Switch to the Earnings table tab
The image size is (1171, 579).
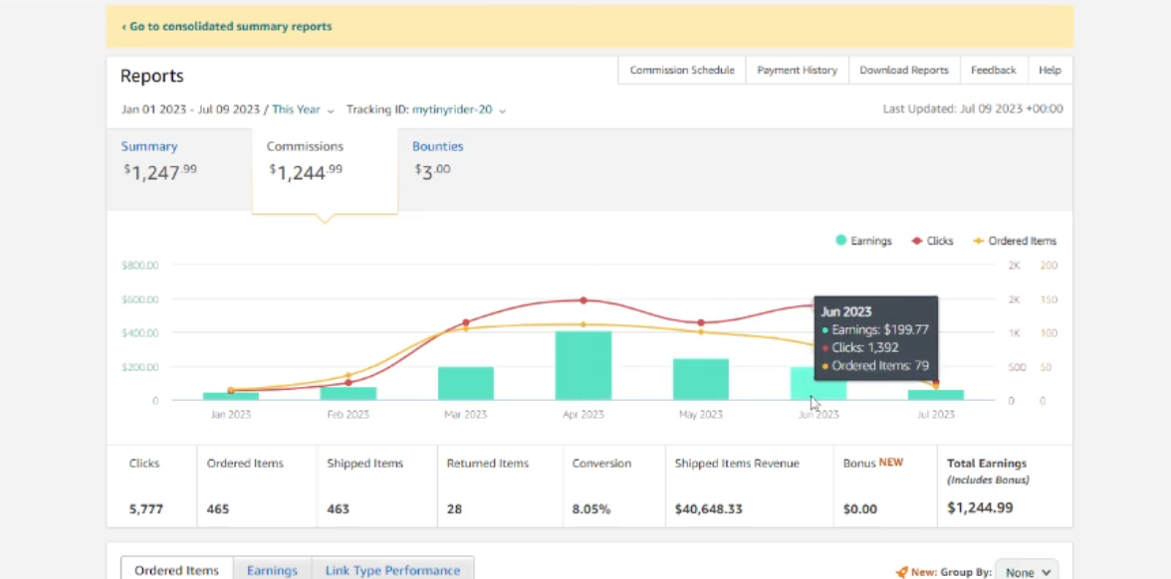272,571
